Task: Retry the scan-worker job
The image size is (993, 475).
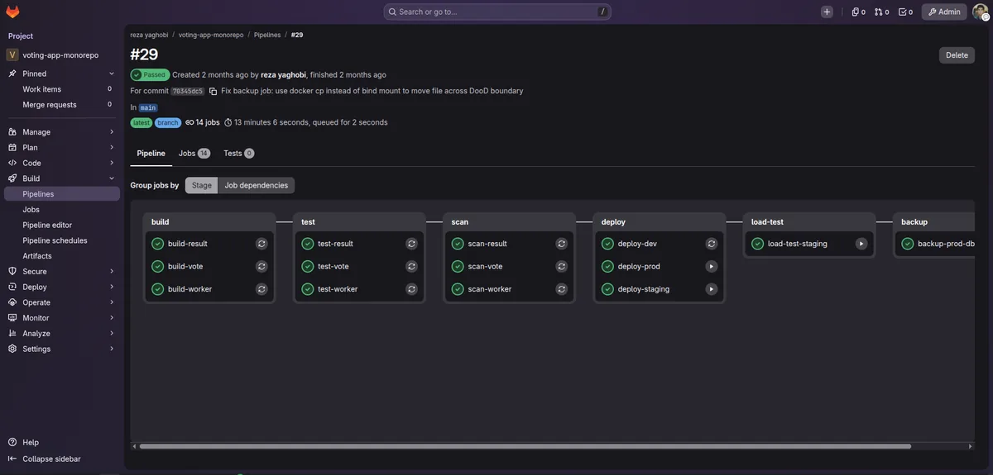Action: [x=561, y=289]
